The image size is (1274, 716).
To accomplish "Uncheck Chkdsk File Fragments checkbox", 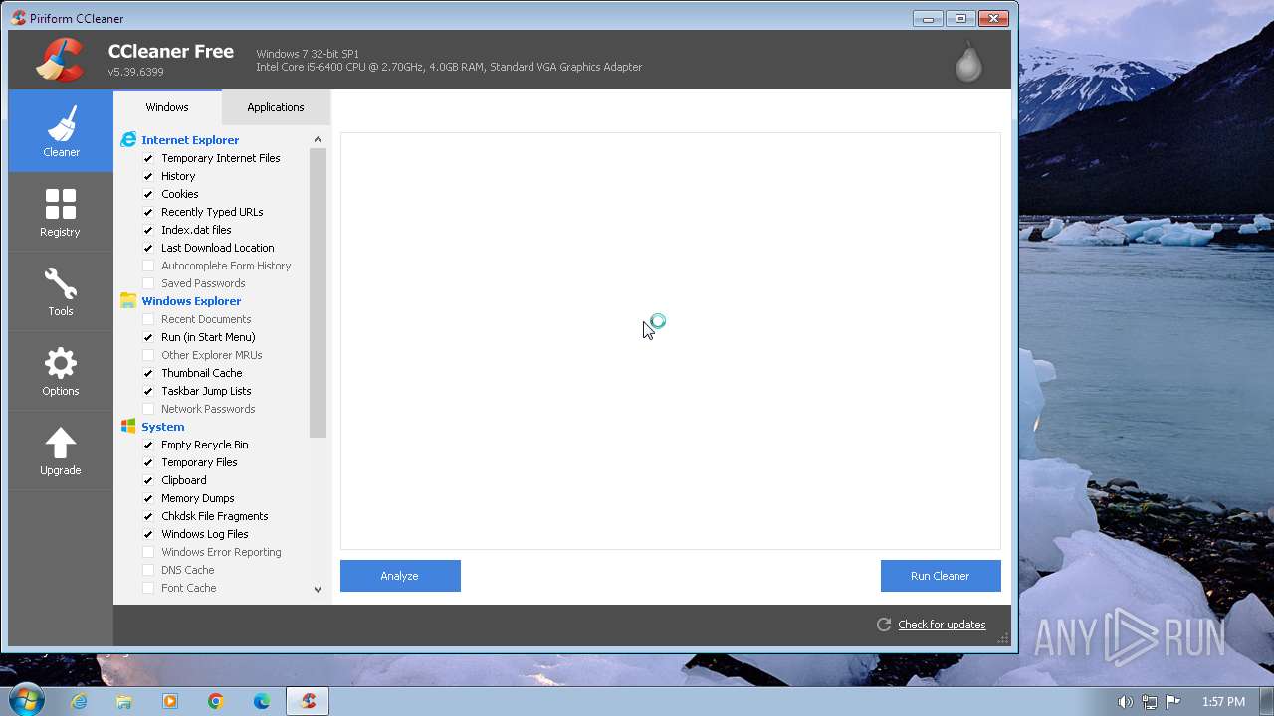I will click(148, 516).
